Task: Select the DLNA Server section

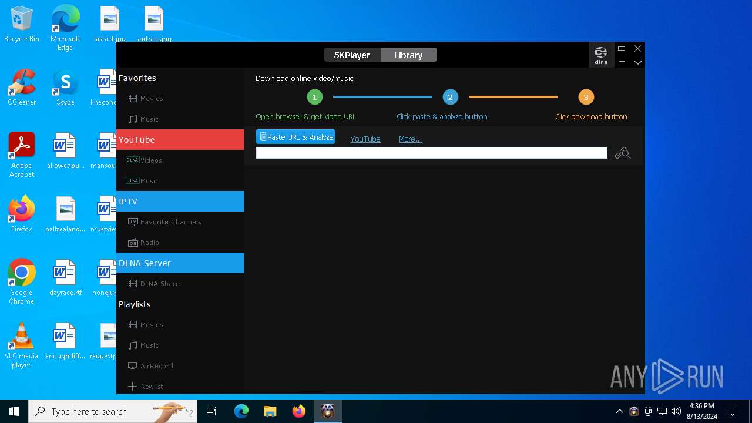Action: tap(180, 263)
